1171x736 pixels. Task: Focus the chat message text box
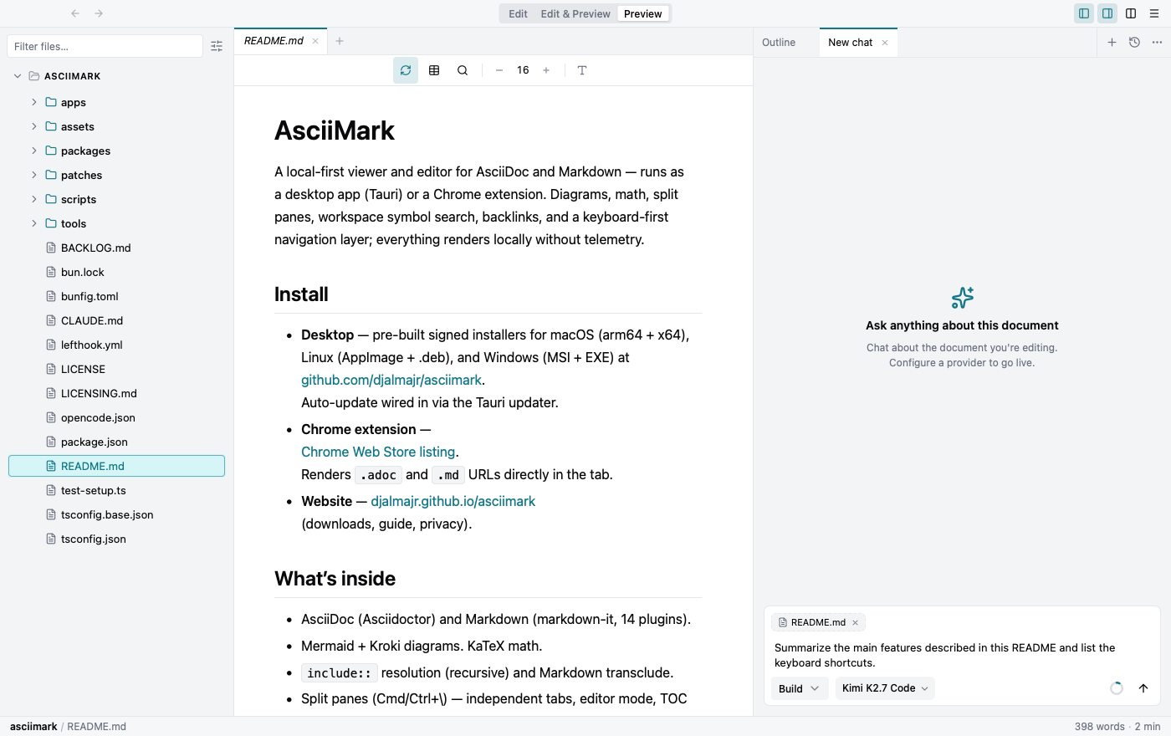pos(962,655)
